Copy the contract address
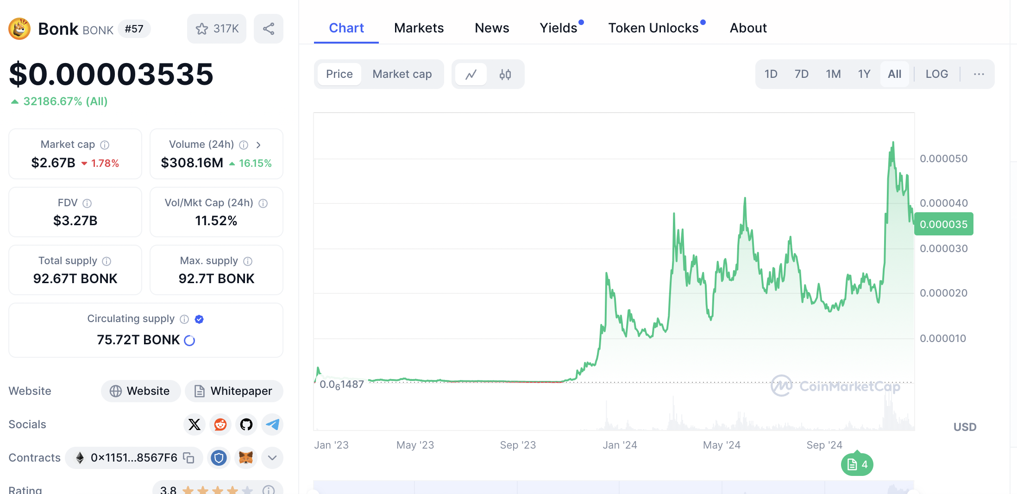The image size is (1017, 494). click(188, 458)
